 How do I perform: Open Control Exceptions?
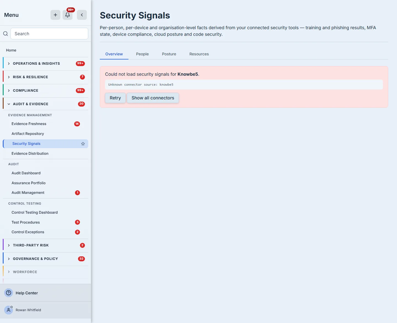pyautogui.click(x=45, y=232)
